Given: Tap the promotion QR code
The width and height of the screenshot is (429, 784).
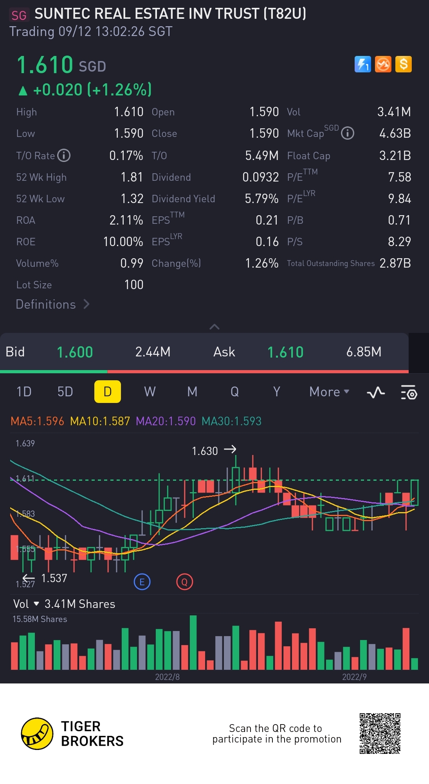Looking at the screenshot, I should click(380, 734).
